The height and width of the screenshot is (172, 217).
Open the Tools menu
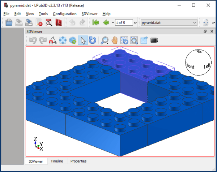pos(43,14)
